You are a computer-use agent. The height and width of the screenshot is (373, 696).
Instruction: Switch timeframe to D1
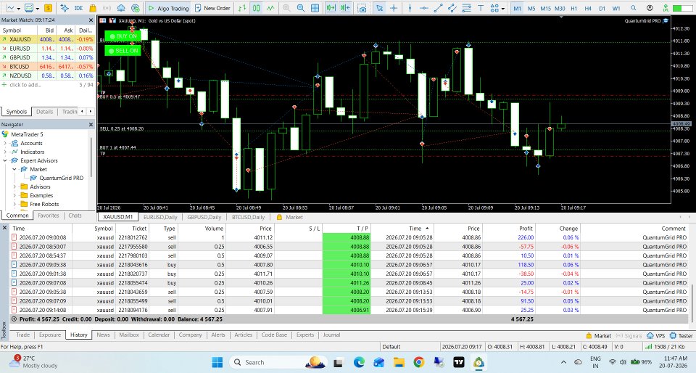tap(602, 8)
